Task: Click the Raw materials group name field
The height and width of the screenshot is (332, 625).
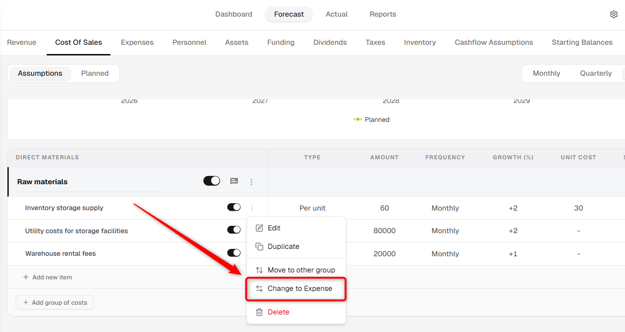Action: [90, 182]
